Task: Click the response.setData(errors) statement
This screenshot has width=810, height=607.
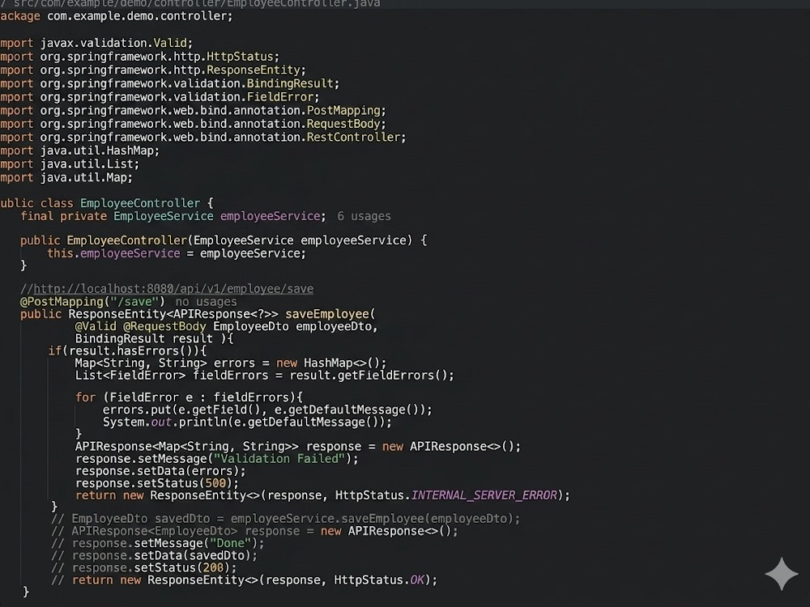Action: pos(160,471)
